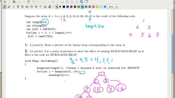
Task: Choose medium pen thickness
Action: pyautogui.click(x=57, y=7)
